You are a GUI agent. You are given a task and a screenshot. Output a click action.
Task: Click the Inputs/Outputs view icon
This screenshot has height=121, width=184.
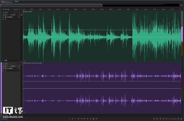[x=2, y=10]
